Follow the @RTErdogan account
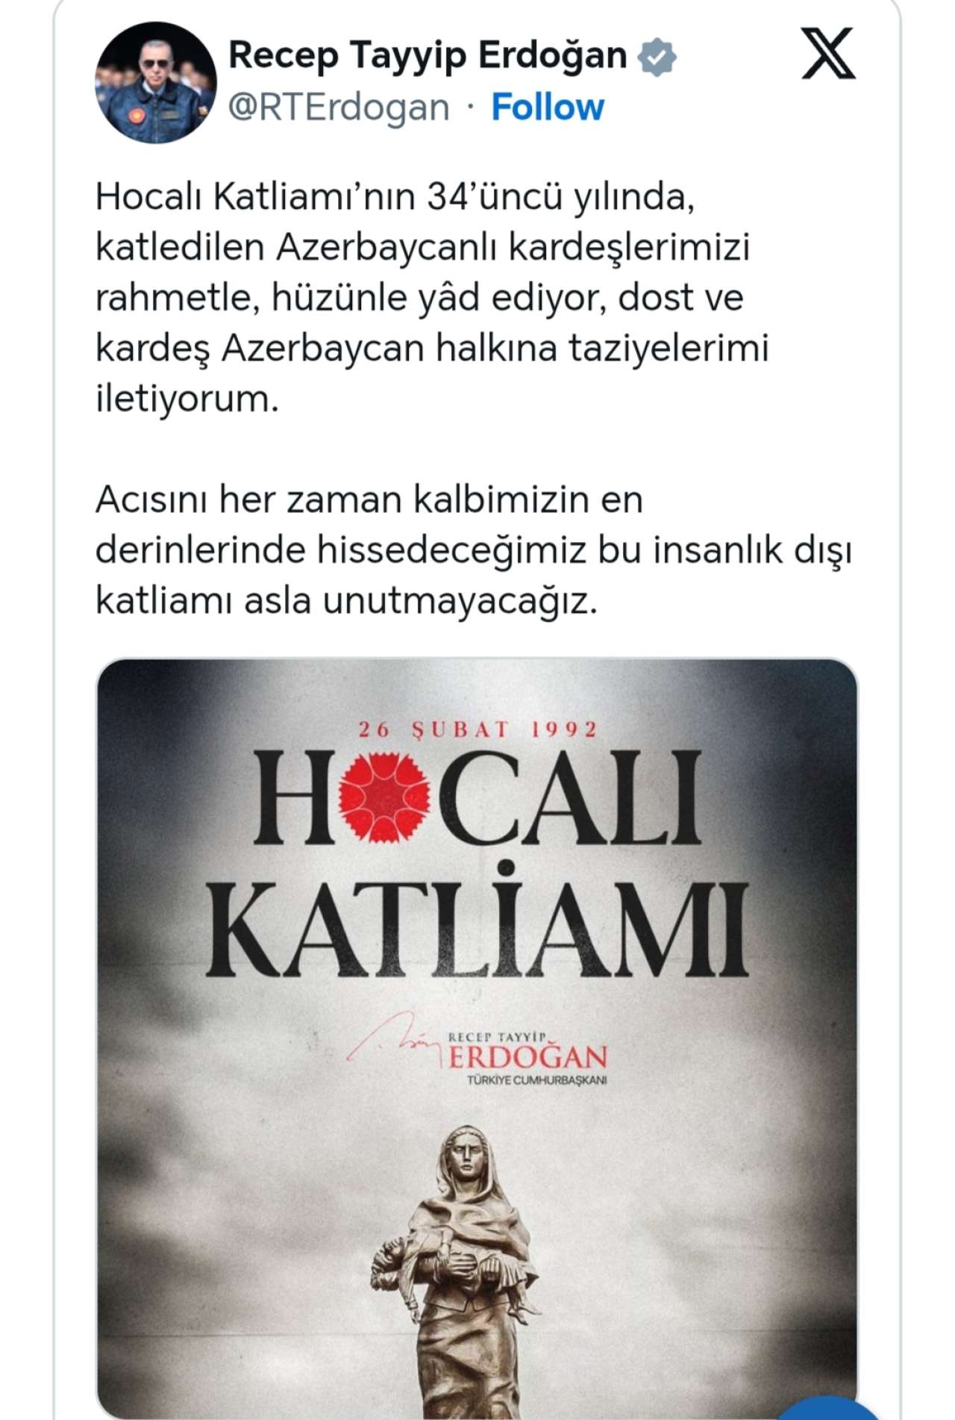The width and height of the screenshot is (955, 1420). (x=548, y=108)
